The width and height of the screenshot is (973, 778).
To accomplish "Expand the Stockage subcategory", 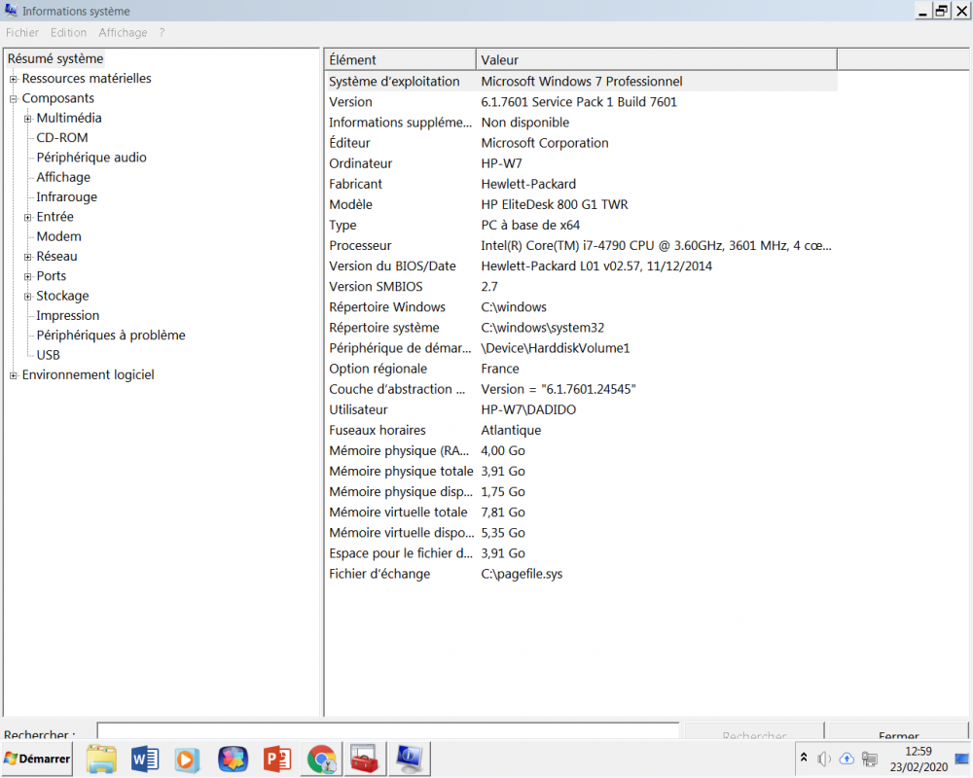I will coord(28,296).
